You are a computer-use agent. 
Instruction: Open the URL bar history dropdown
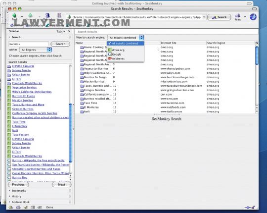click(204, 17)
